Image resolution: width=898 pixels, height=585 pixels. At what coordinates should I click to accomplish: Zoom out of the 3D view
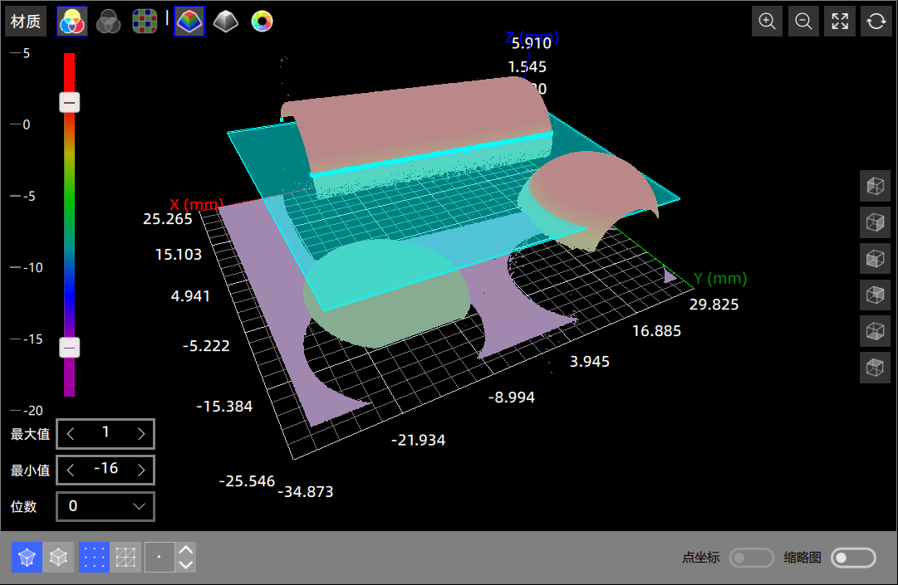coord(803,22)
